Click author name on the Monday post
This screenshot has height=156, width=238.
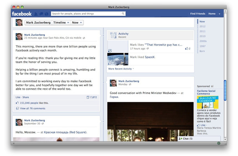click(x=129, y=81)
